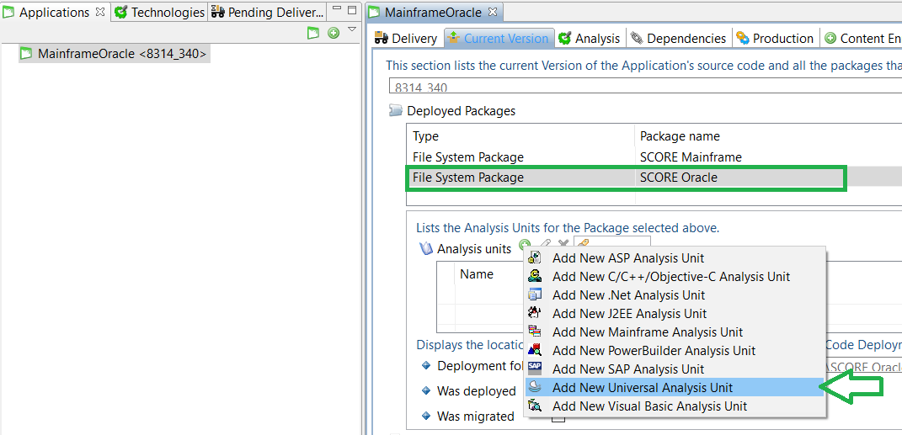Close the Applications view tab

(100, 13)
